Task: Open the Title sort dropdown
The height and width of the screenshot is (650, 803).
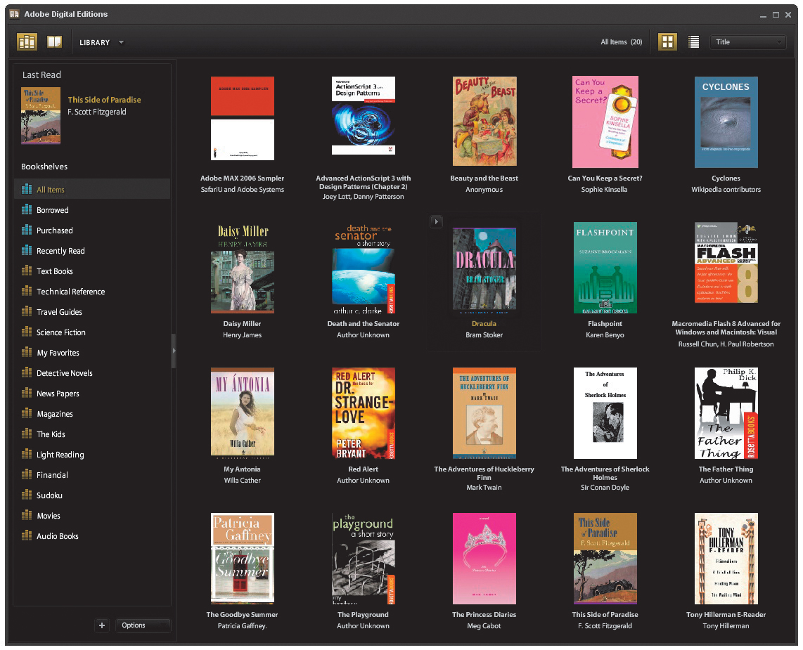Action: [x=748, y=42]
